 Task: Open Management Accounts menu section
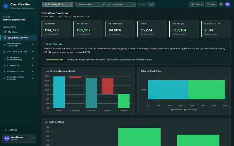coord(18,45)
